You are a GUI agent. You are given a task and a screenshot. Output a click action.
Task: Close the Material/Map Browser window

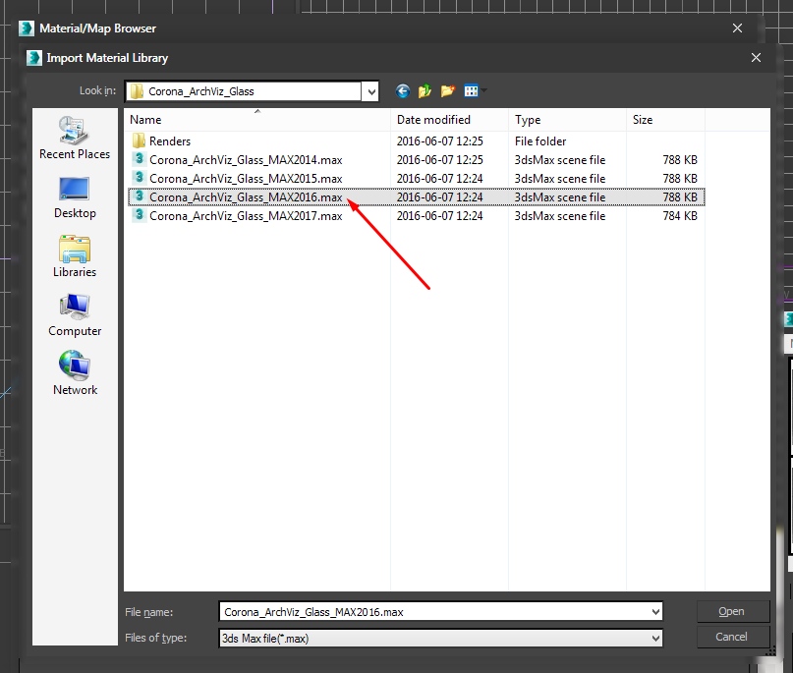(737, 28)
